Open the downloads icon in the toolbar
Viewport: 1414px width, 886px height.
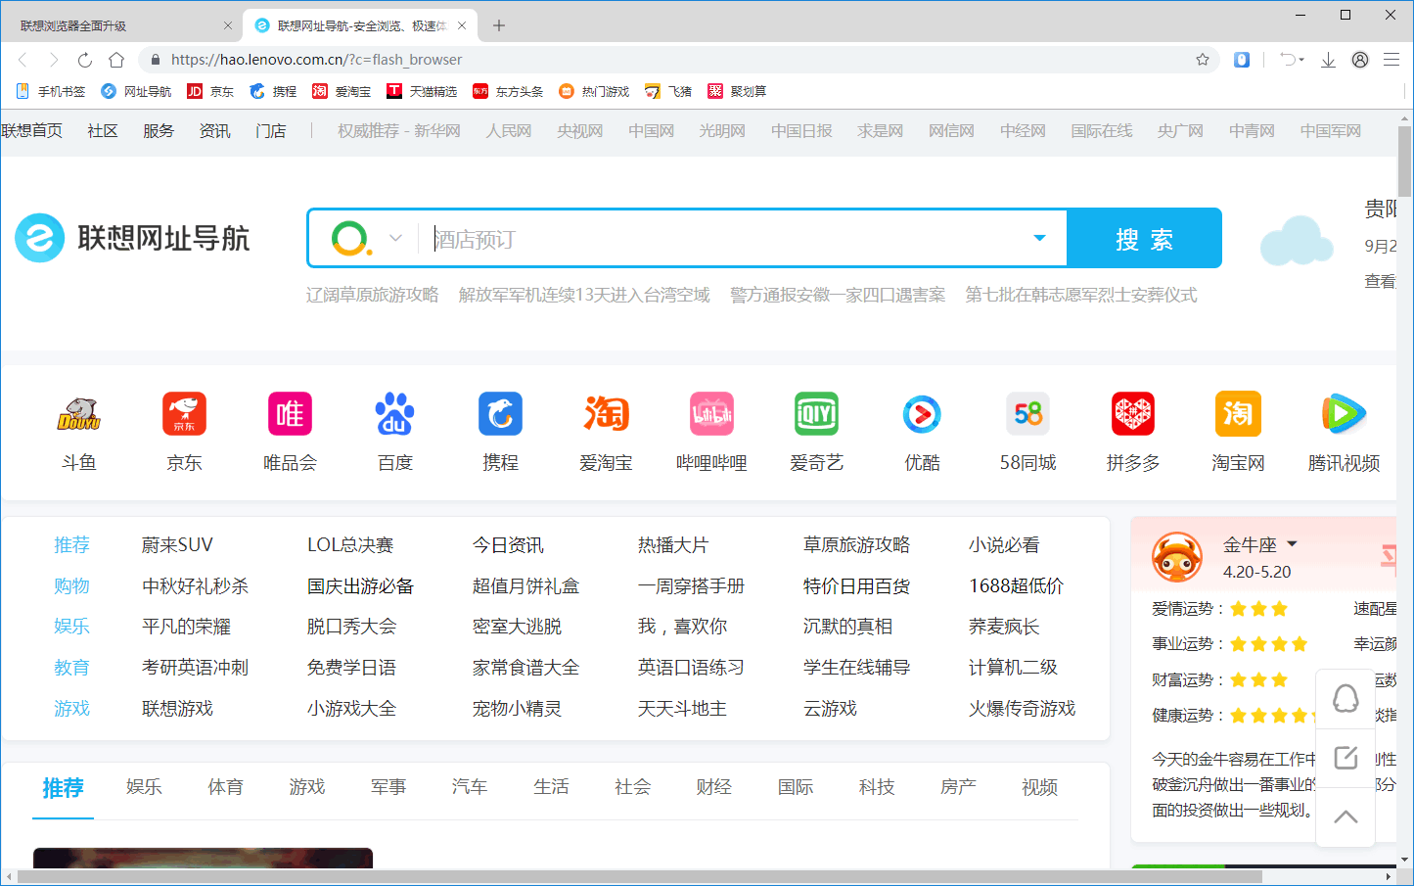point(1328,60)
